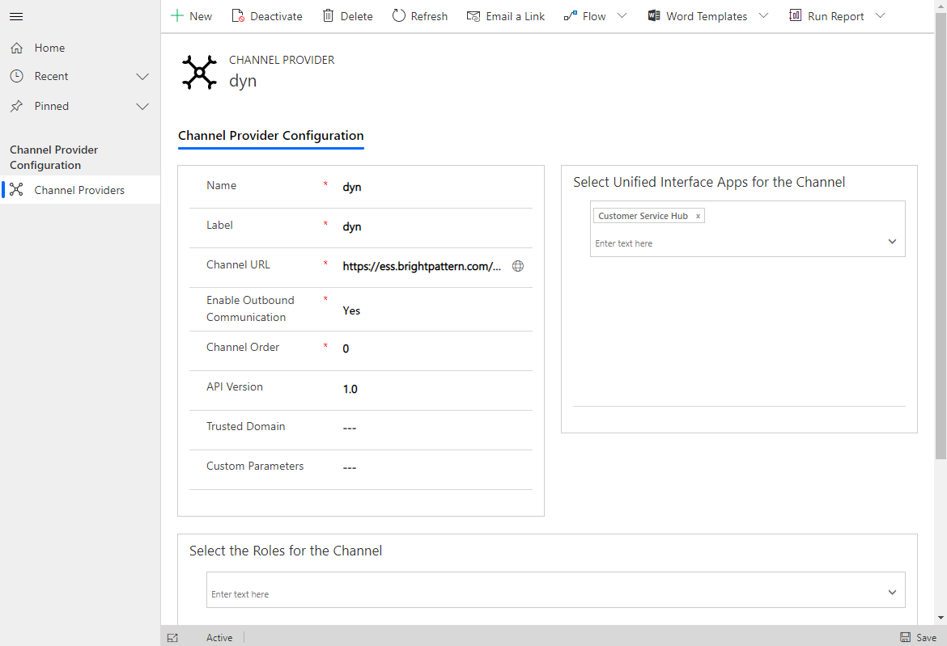Open the Roles for the Channel dropdown arrow

coord(892,593)
